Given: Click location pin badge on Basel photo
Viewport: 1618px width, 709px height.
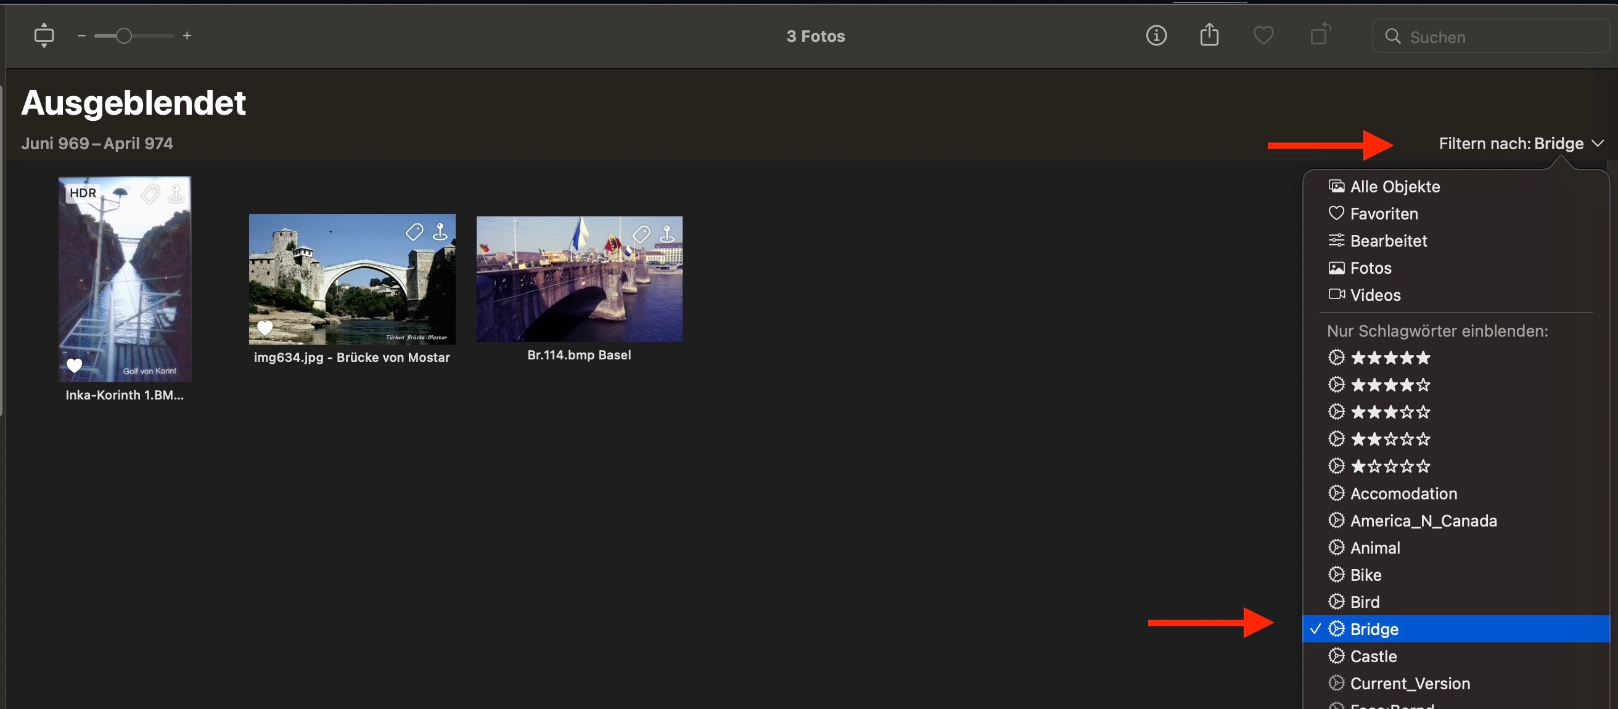Looking at the screenshot, I should [667, 235].
